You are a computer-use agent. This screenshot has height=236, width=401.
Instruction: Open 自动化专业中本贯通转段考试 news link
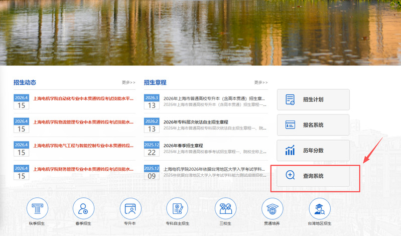point(83,98)
